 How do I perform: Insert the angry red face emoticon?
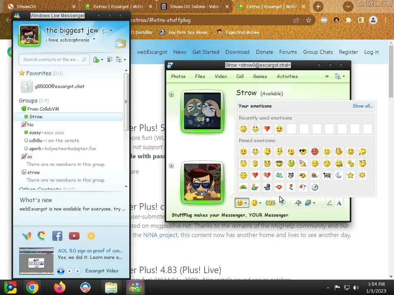pos(315,151)
